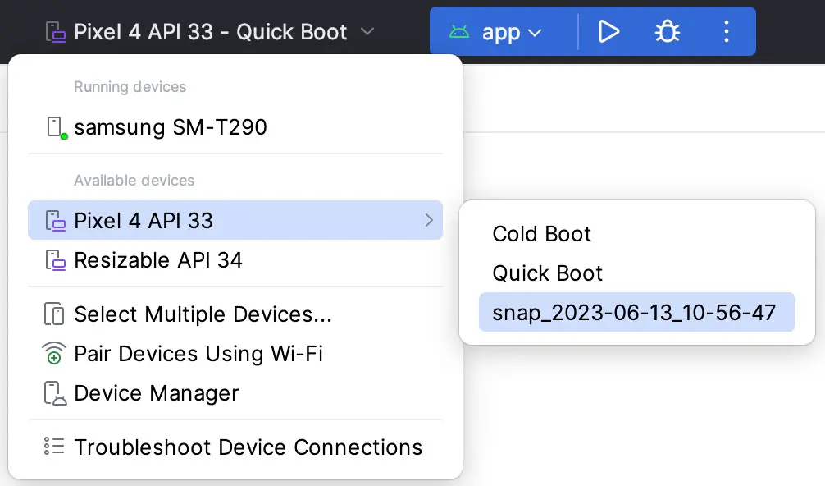825x486 pixels.
Task: Open the More Actions vertical dots menu
Action: click(726, 31)
